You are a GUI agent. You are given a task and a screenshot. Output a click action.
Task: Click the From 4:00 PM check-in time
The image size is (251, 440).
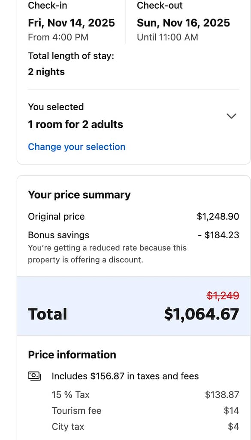click(x=57, y=37)
